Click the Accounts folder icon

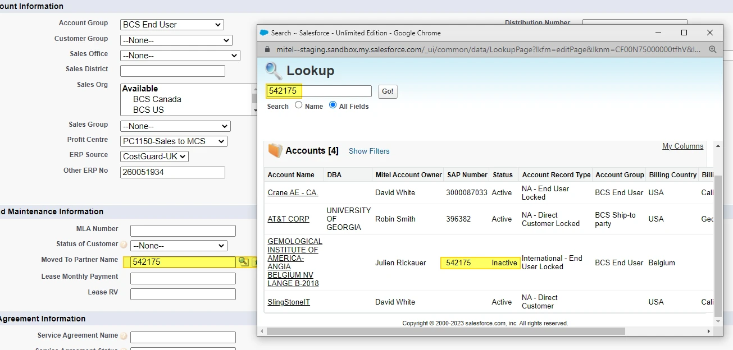pos(275,151)
